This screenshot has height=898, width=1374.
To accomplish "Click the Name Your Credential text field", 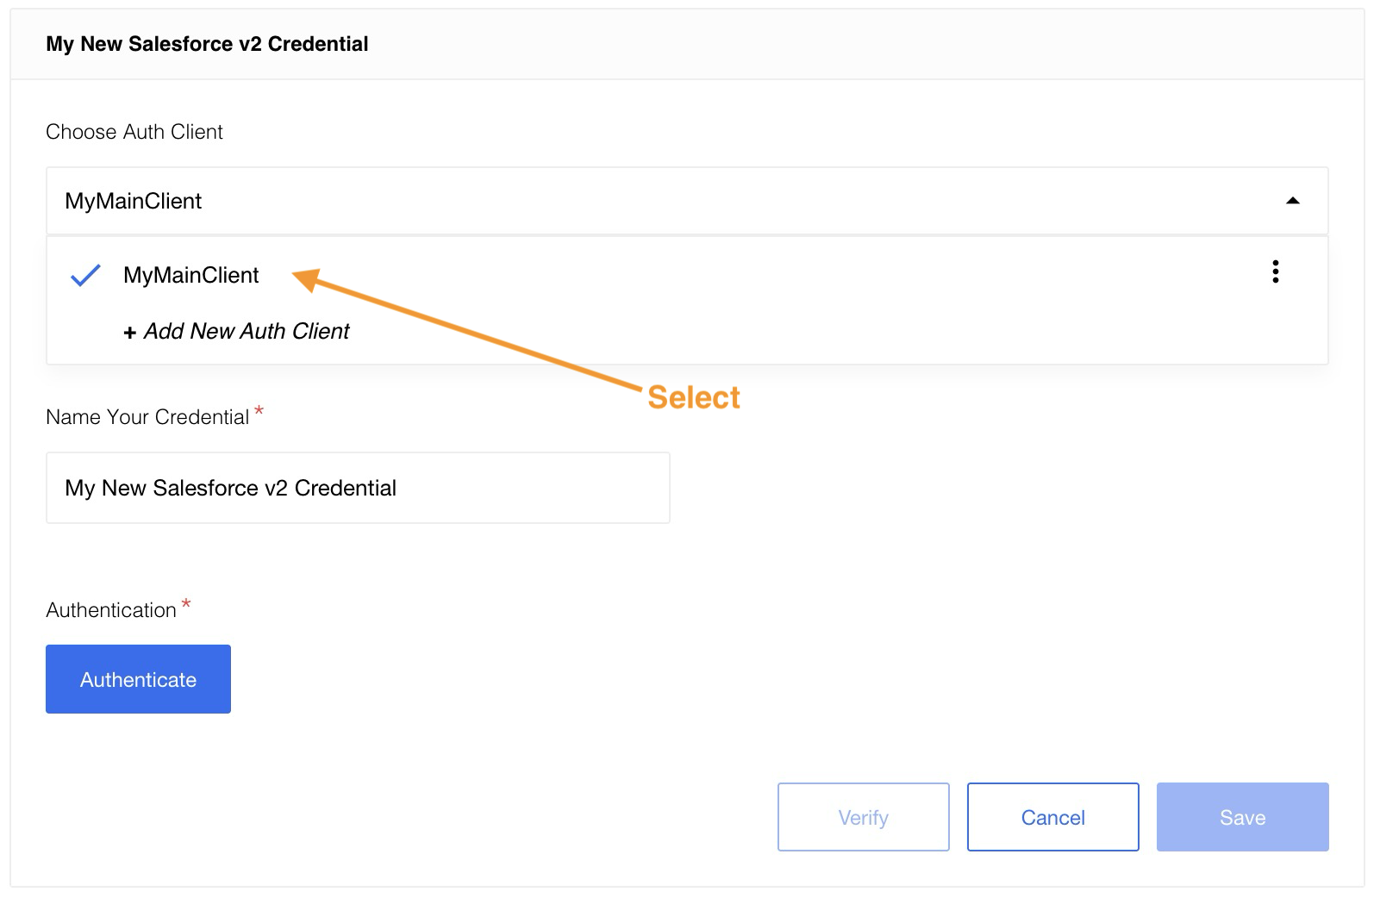I will (x=358, y=488).
